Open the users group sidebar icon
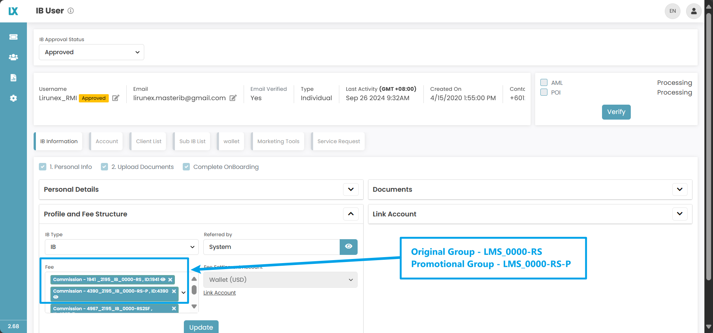The height and width of the screenshot is (333, 713). (13, 57)
